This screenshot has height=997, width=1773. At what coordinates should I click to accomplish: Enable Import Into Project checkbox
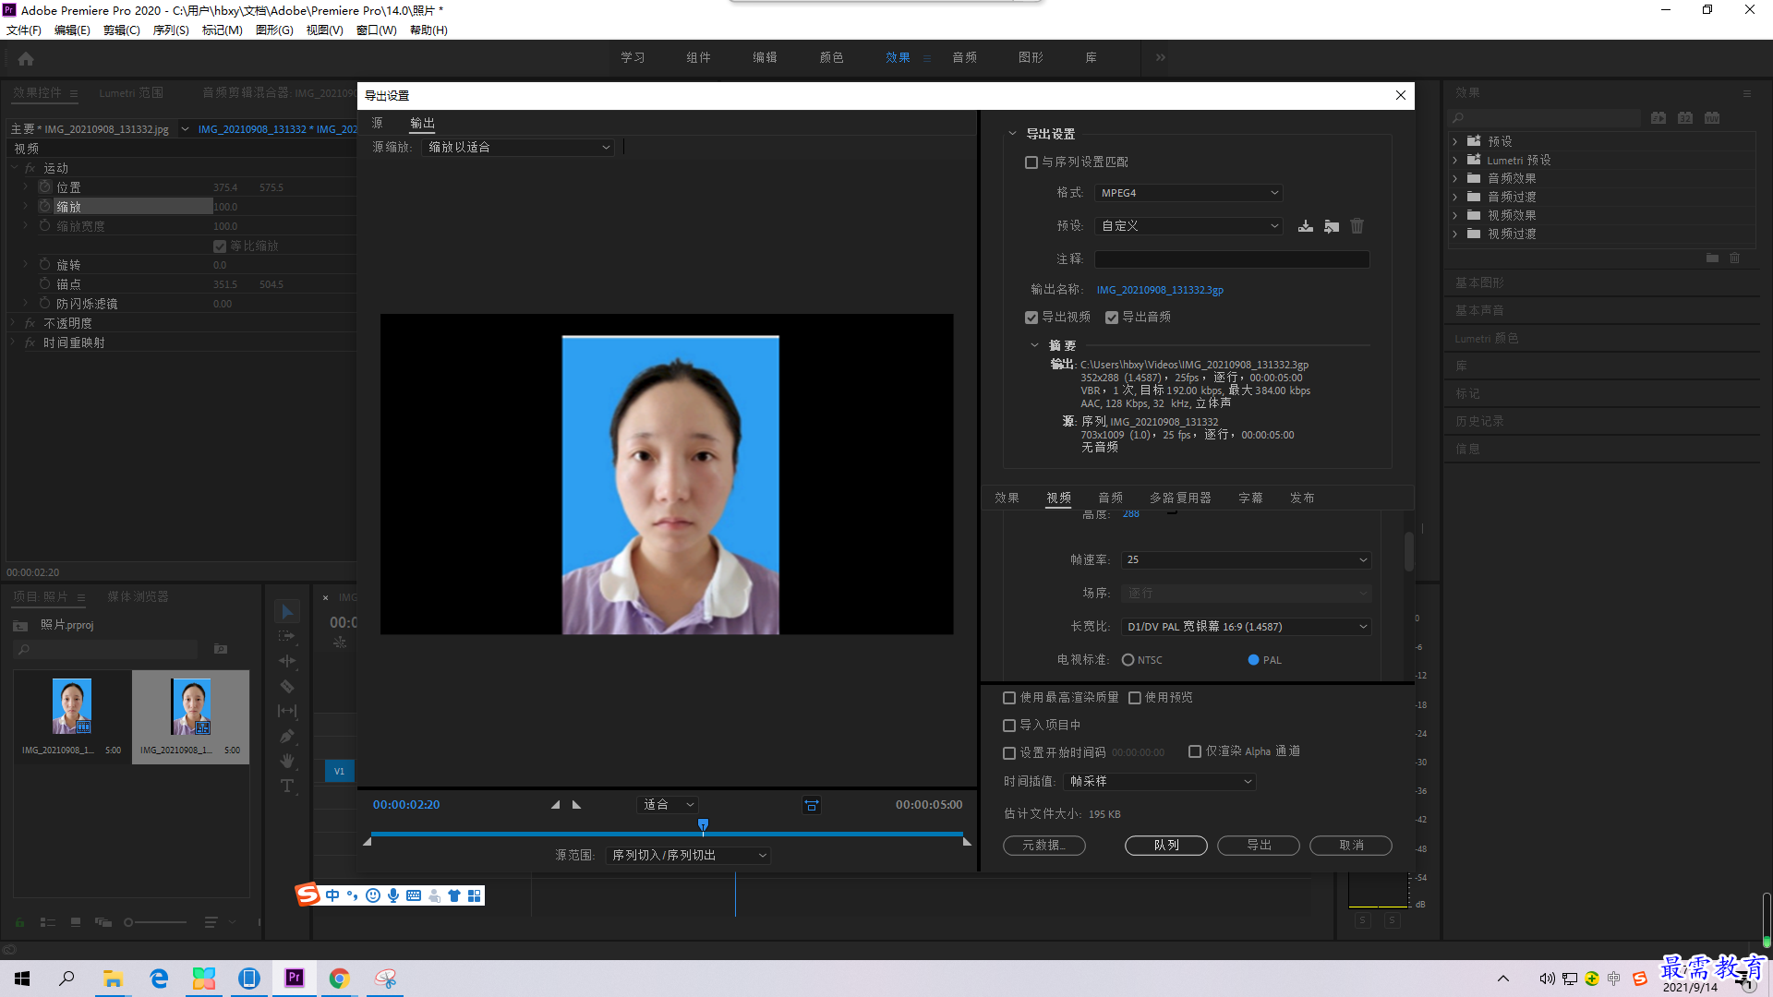click(x=1009, y=726)
